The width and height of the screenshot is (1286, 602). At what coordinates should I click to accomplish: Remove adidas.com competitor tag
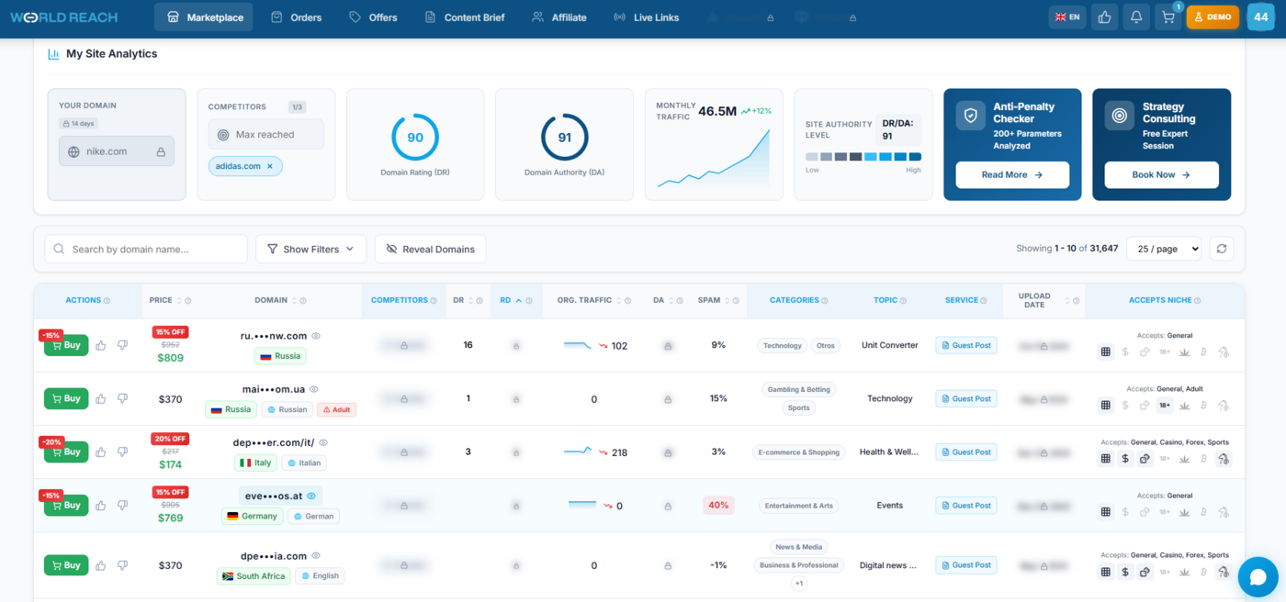point(269,166)
